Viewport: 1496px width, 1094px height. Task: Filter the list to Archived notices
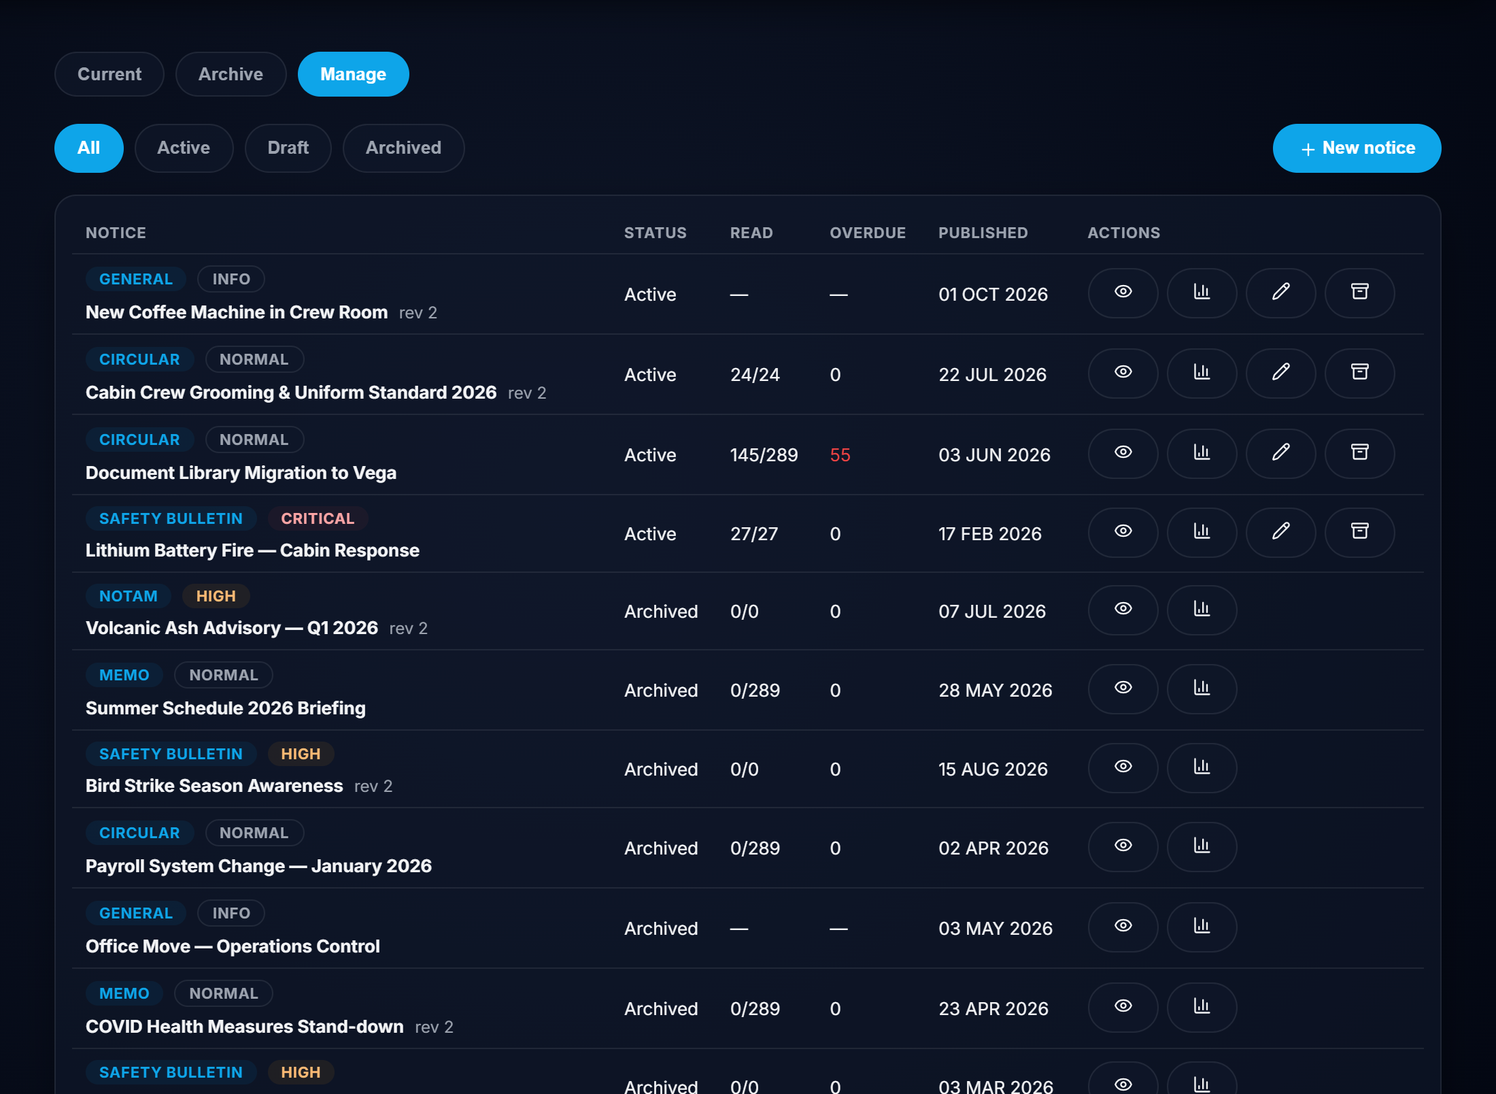[403, 148]
